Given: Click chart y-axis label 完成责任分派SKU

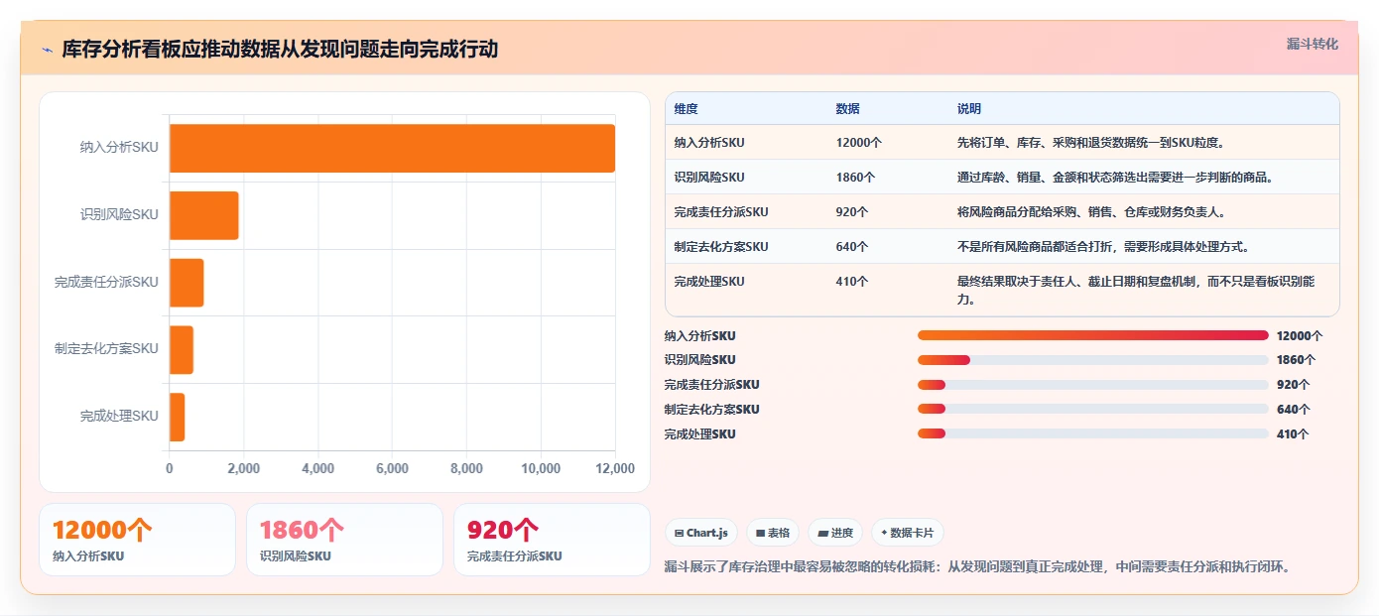Looking at the screenshot, I should [106, 282].
